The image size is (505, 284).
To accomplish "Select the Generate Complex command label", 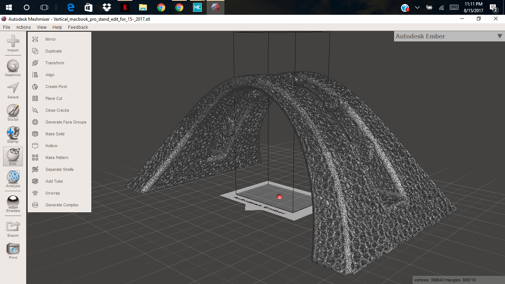I will 62,205.
